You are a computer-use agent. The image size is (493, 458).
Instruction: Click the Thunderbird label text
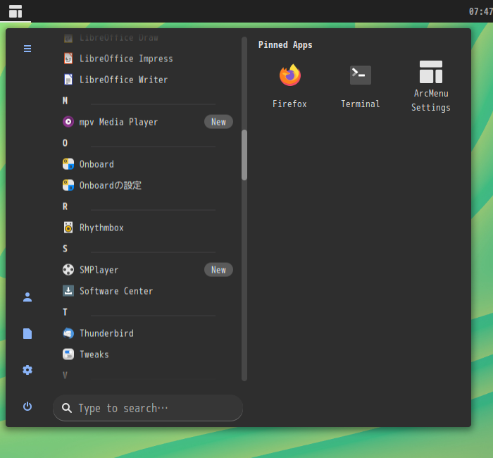click(106, 333)
